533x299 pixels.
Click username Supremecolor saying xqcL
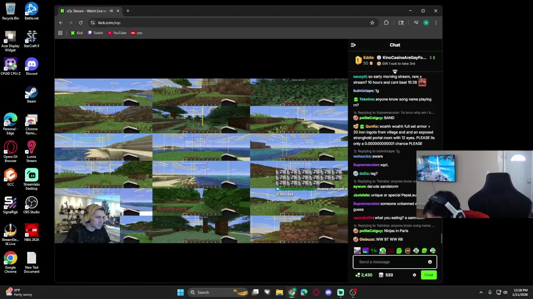366,165
